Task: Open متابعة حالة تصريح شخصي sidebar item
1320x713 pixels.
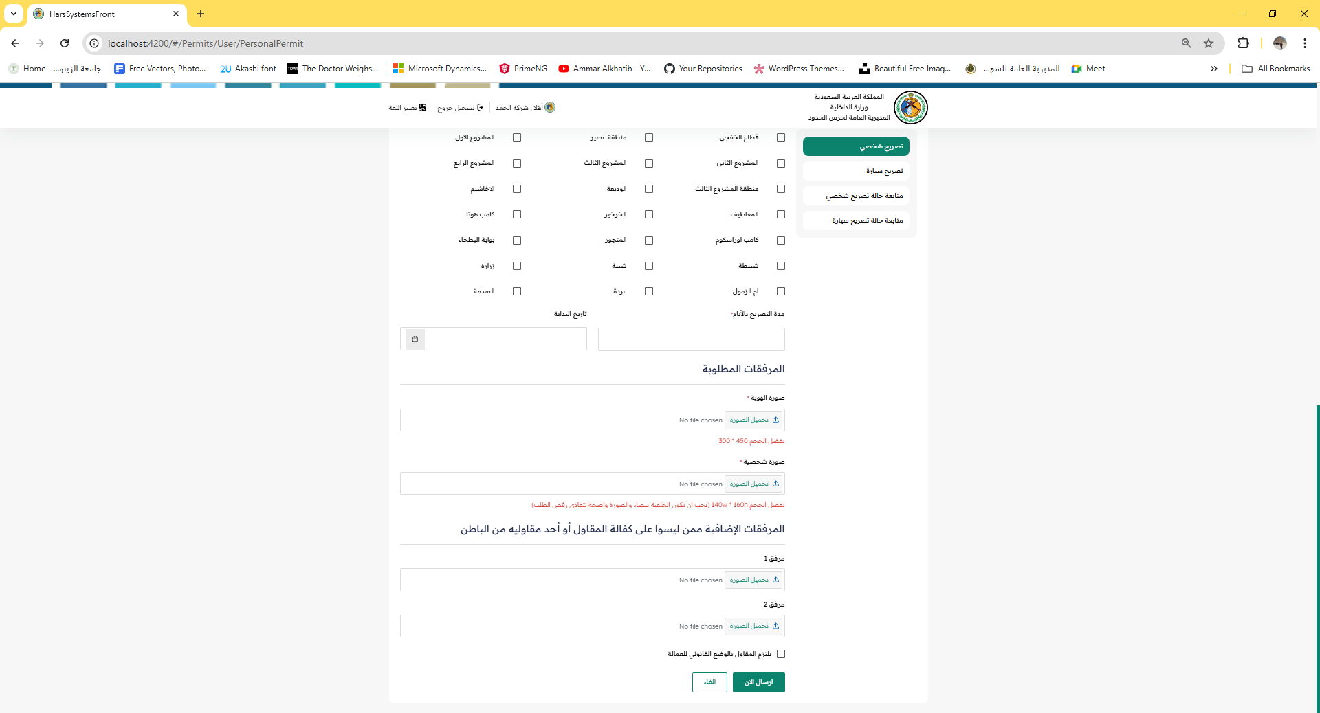Action: tap(856, 196)
